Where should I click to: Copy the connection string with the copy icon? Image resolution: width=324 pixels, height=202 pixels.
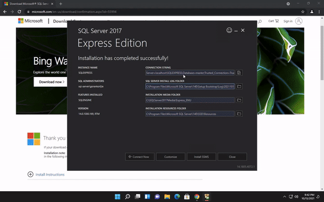pos(239,73)
